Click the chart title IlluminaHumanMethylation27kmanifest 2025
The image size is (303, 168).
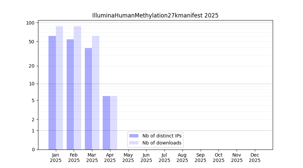[155, 15]
